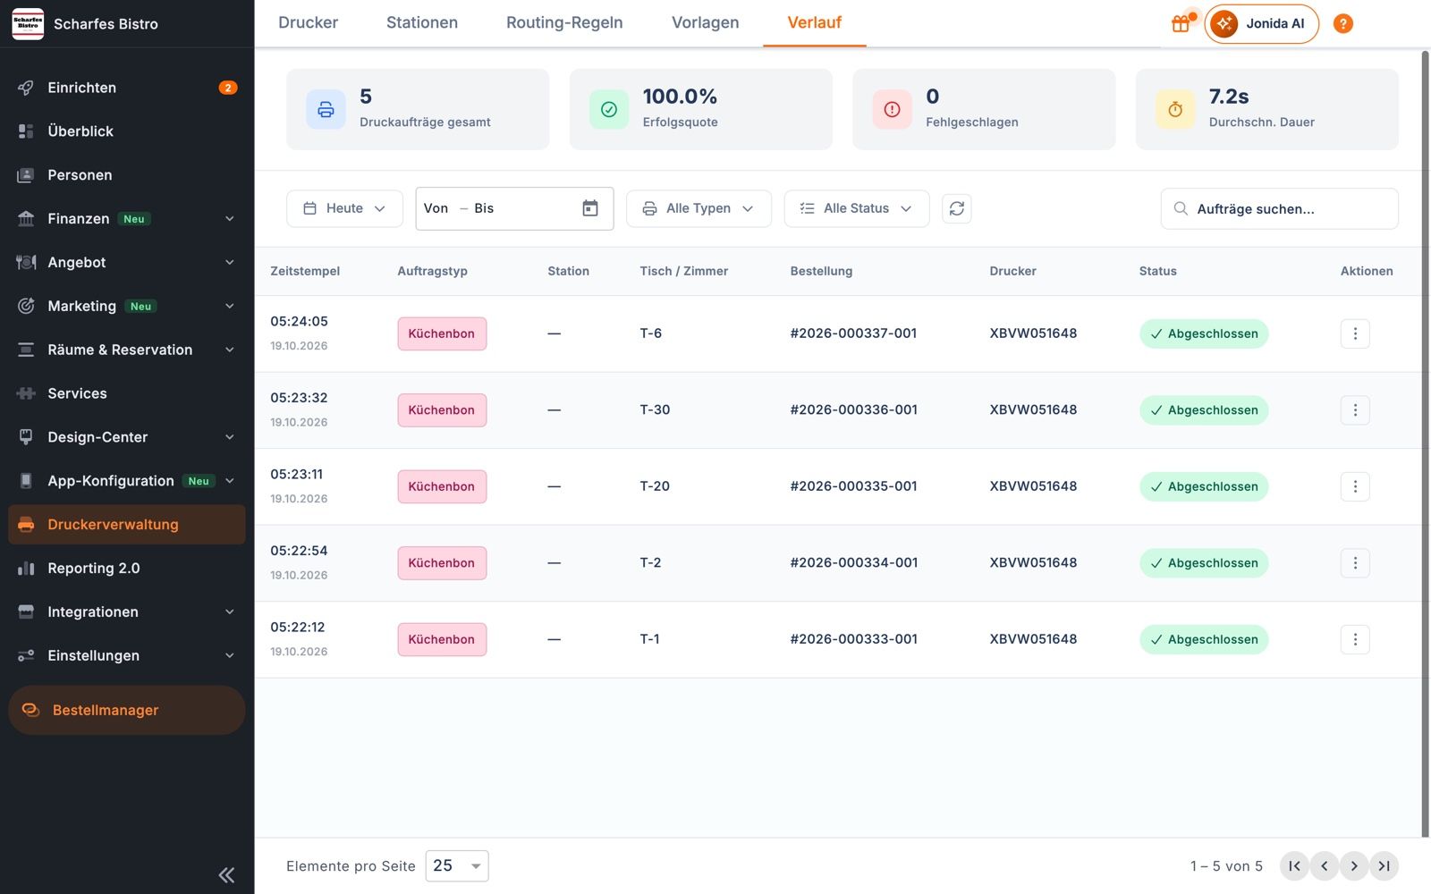Collapse the sidebar with double chevron
This screenshot has width=1431, height=894.
(227, 875)
